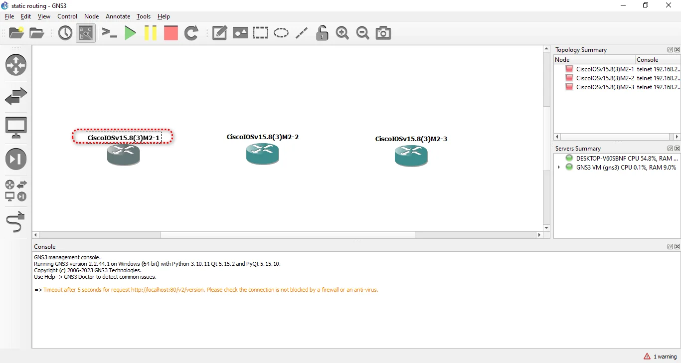Click the telnet console entry for CiscoIOSv15.8(3)M2-1
Viewport: 681px width, 363px height.
tap(658, 69)
